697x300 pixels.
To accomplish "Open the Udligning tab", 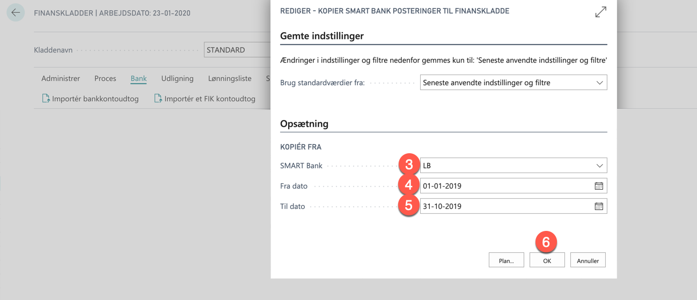I will click(177, 78).
